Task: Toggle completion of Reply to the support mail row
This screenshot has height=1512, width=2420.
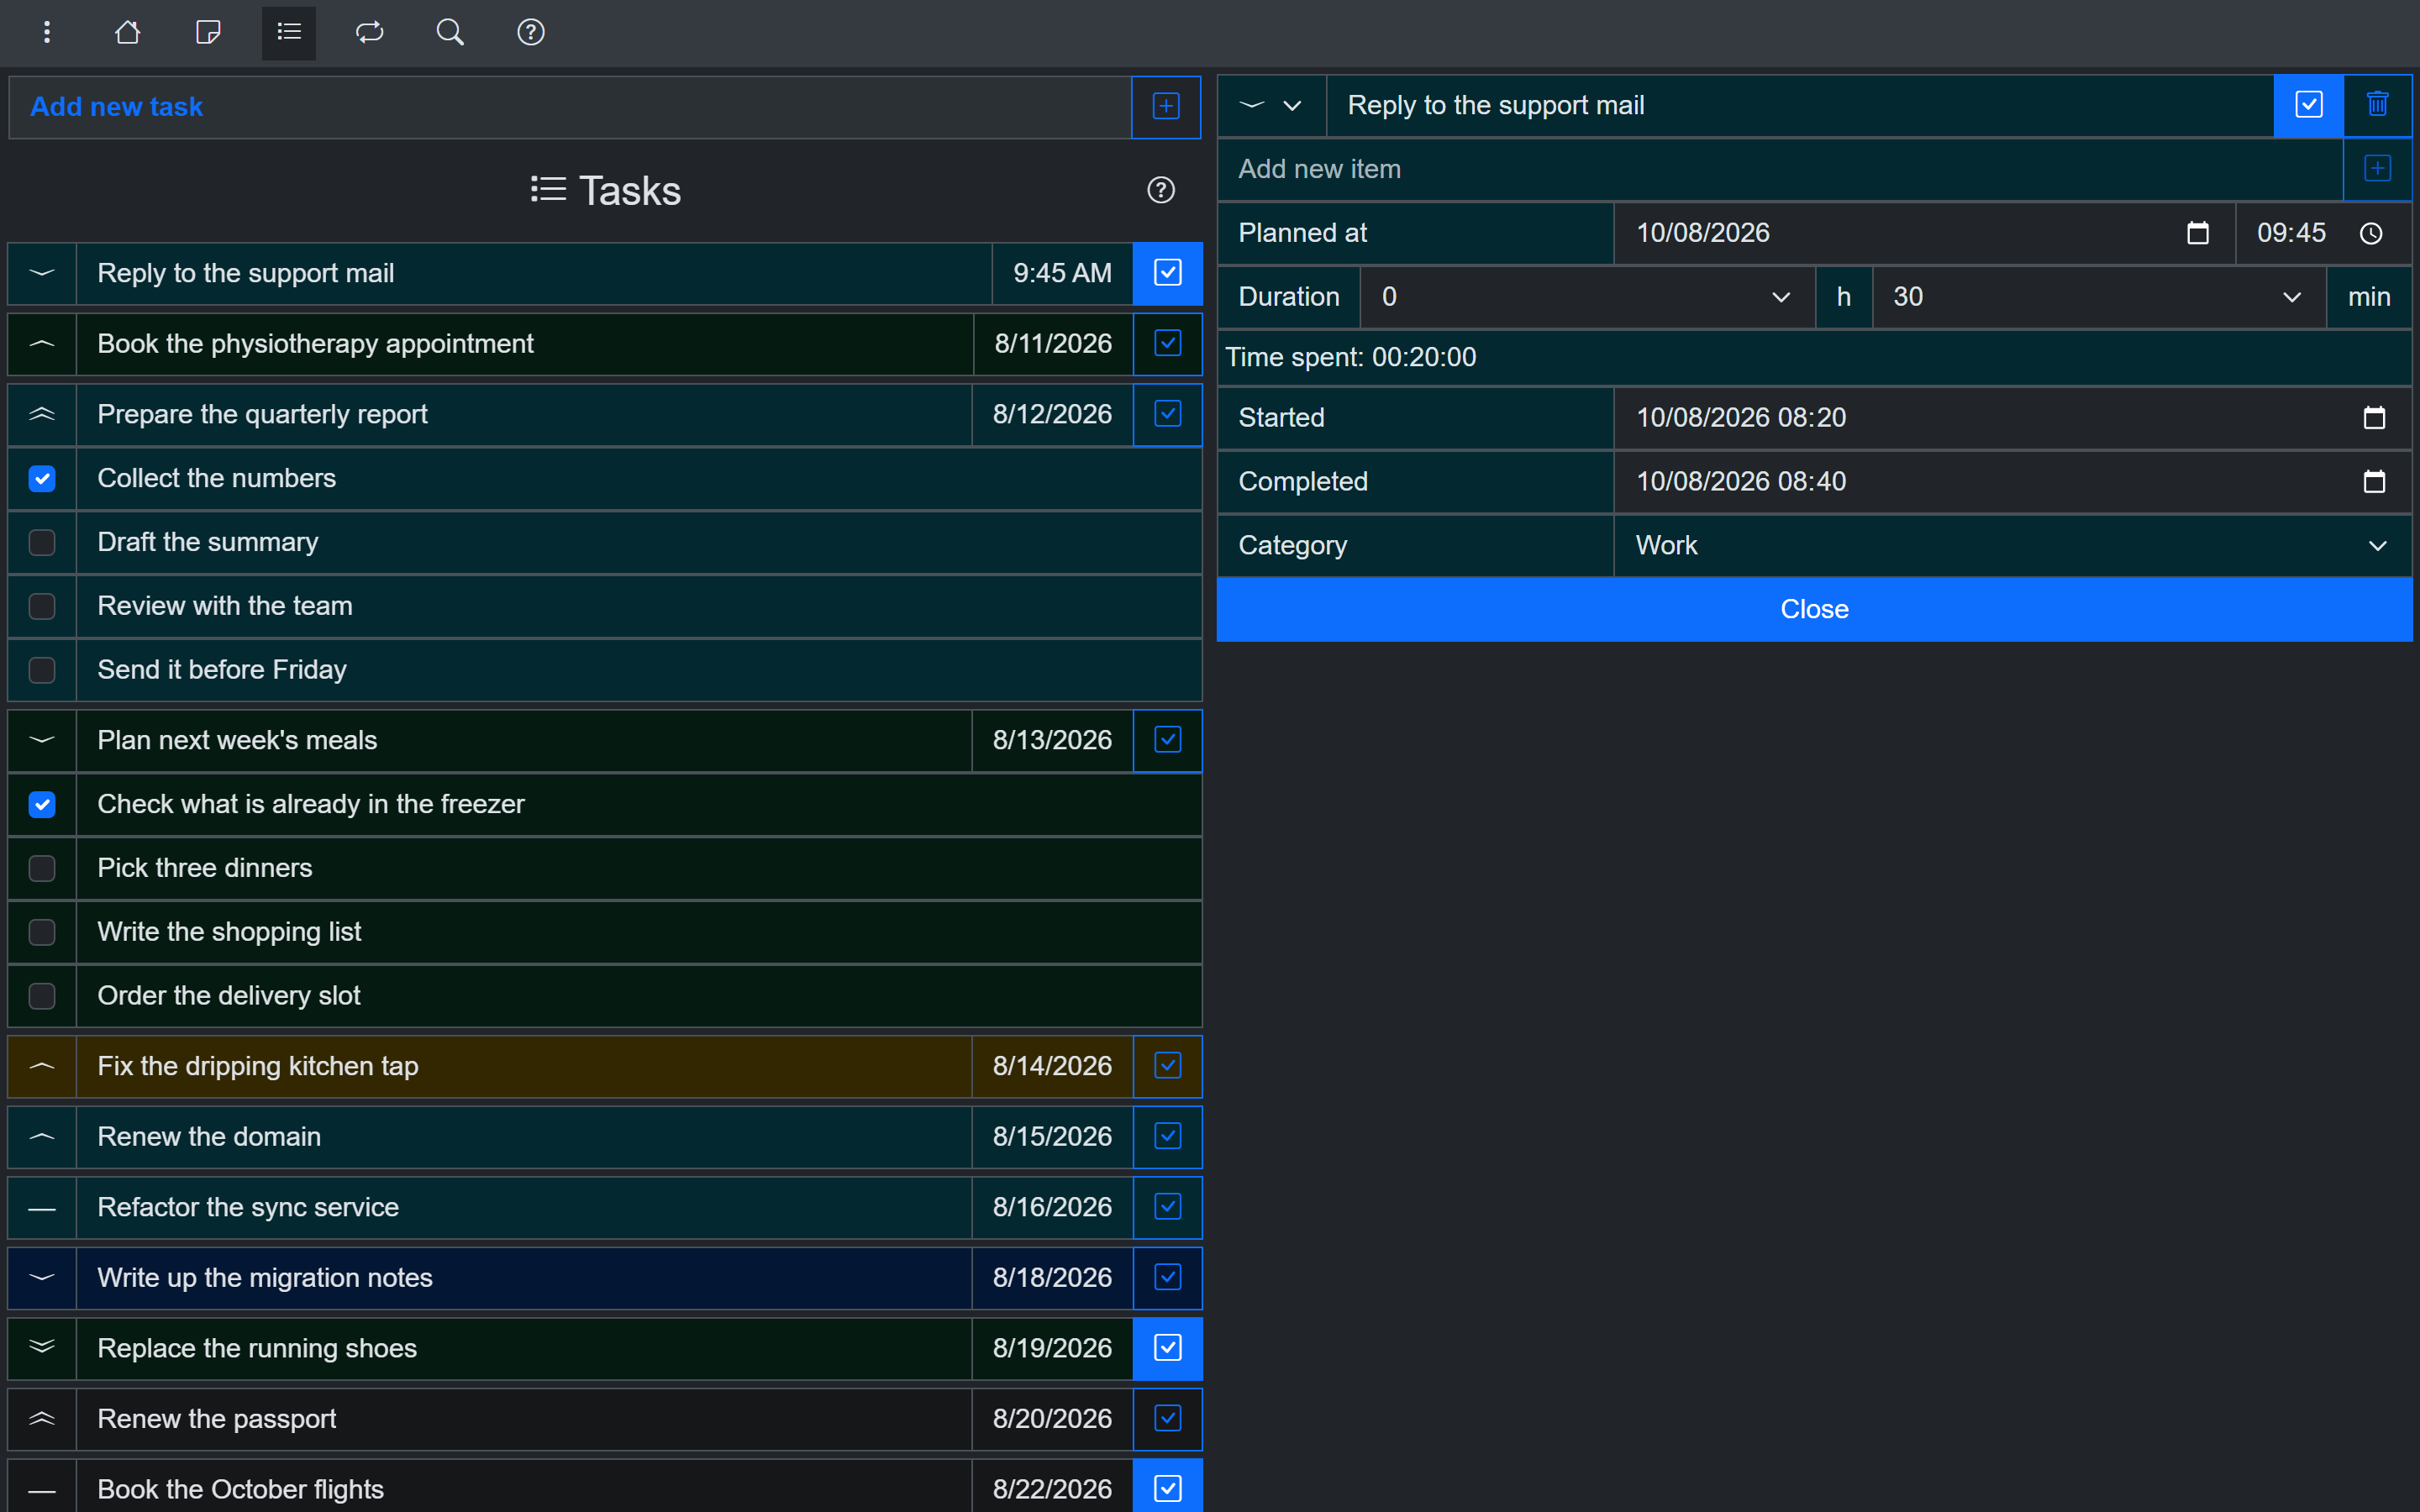Action: pos(1167,274)
